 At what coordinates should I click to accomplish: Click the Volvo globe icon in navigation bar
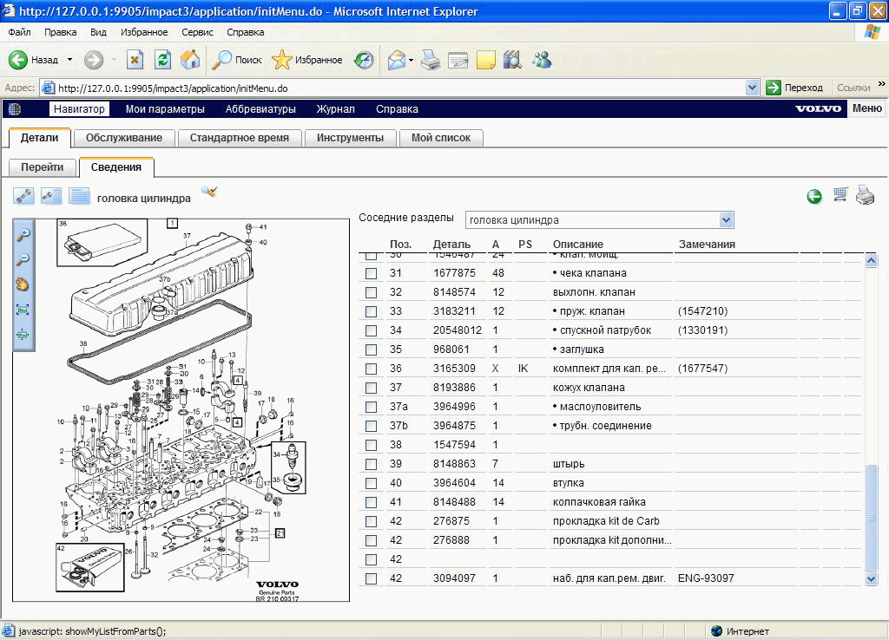15,109
